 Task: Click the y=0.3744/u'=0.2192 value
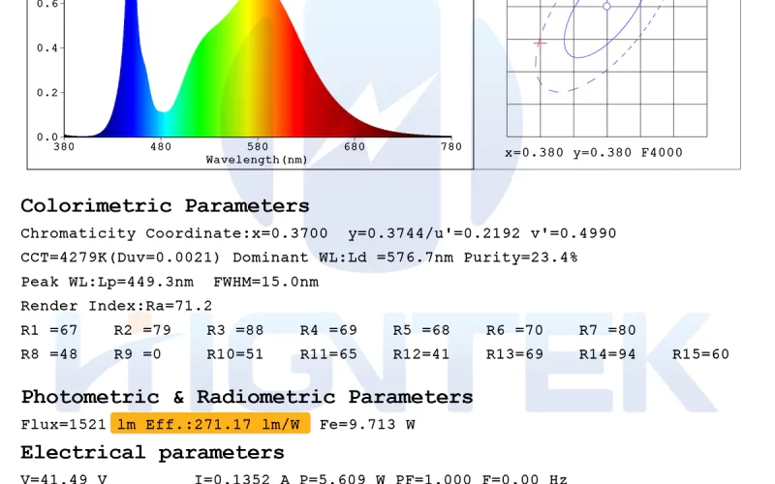click(x=434, y=233)
